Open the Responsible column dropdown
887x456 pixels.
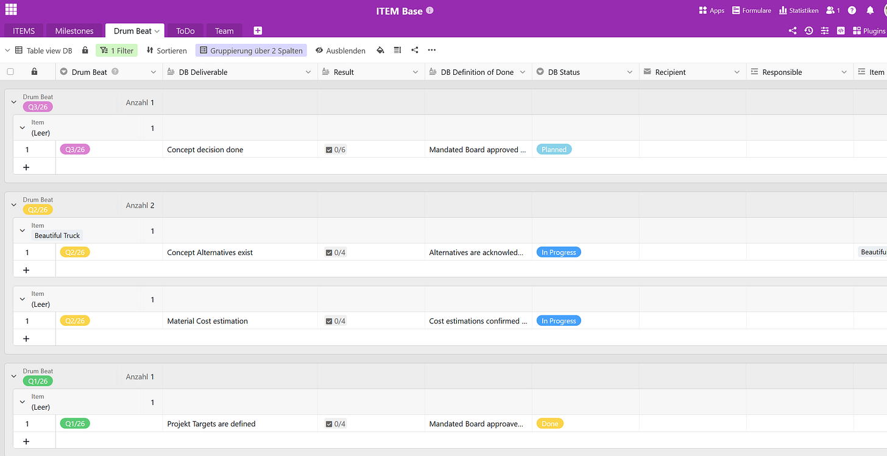point(844,72)
